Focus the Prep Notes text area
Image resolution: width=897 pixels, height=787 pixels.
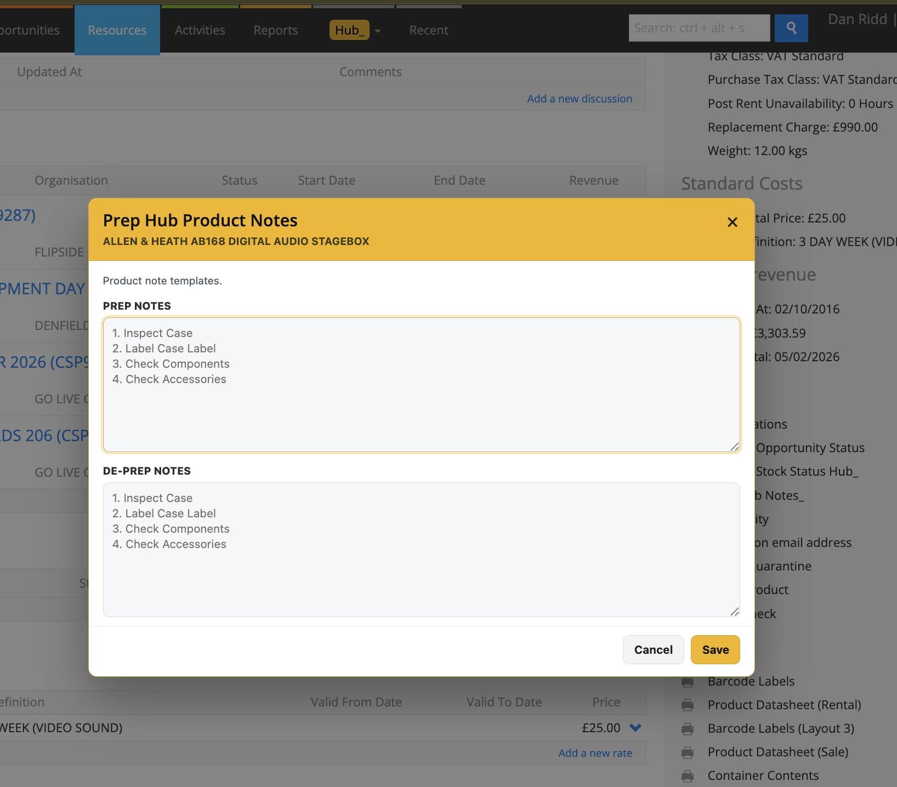pyautogui.click(x=422, y=385)
